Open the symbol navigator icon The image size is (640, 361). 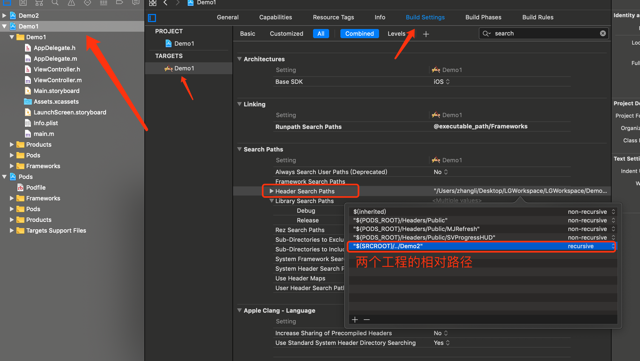(39, 3)
